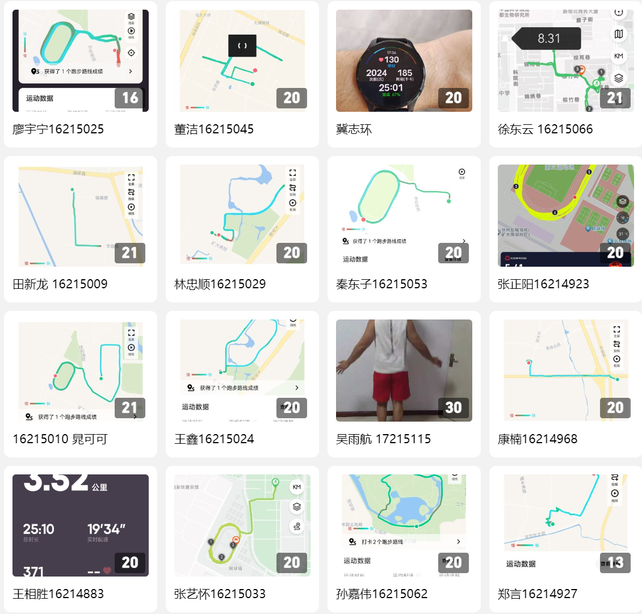The image size is (642, 614).
Task: Open 吴雨航's submission photo
Action: tap(404, 371)
